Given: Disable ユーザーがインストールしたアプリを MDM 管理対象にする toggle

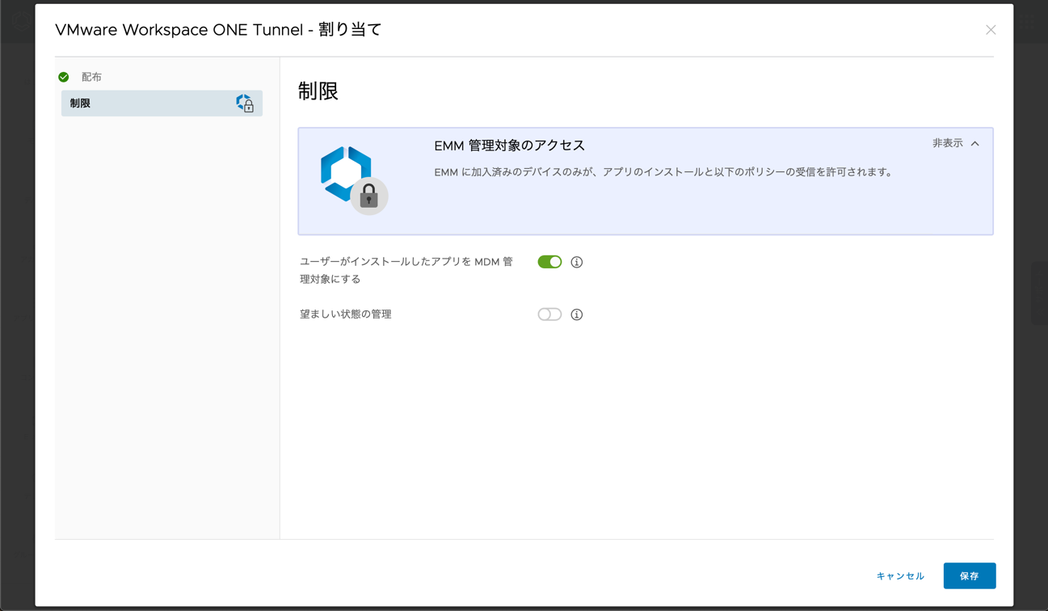Looking at the screenshot, I should click(x=549, y=262).
